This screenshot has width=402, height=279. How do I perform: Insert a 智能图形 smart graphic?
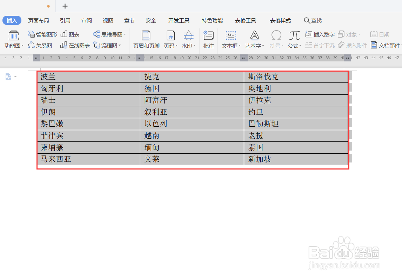click(42, 34)
